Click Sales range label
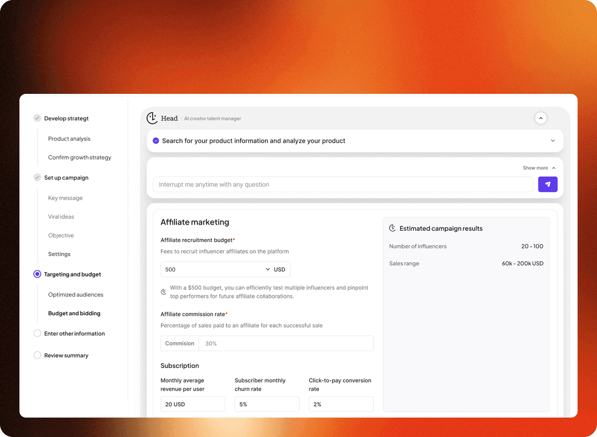 404,263
